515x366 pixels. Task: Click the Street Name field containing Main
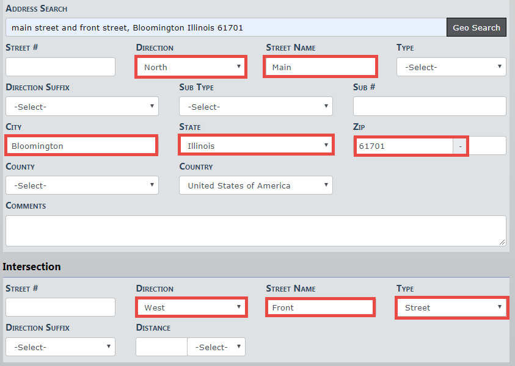320,67
